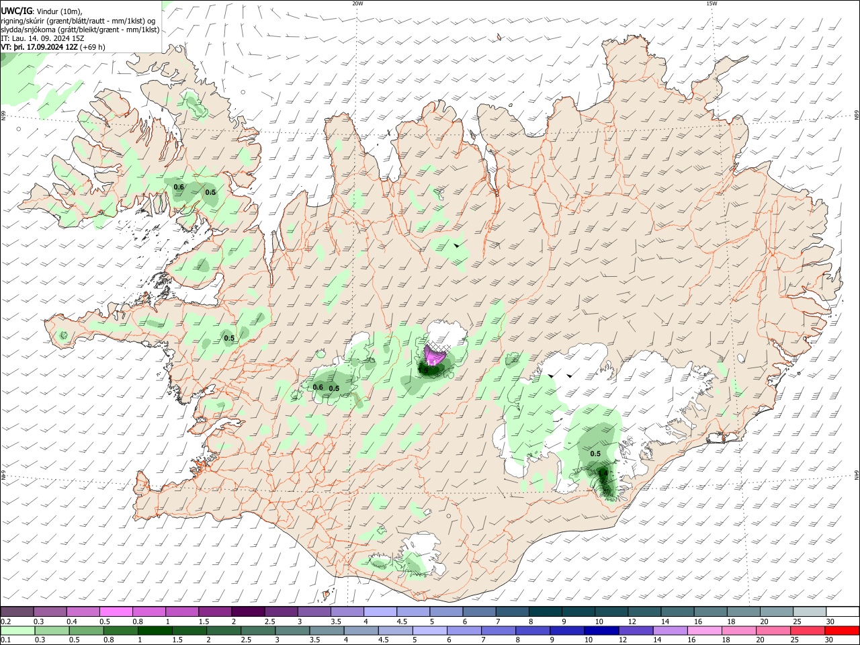The width and height of the screenshot is (860, 645).
Task: Click the 25 label on the rain scale
Action: pyautogui.click(x=795, y=640)
